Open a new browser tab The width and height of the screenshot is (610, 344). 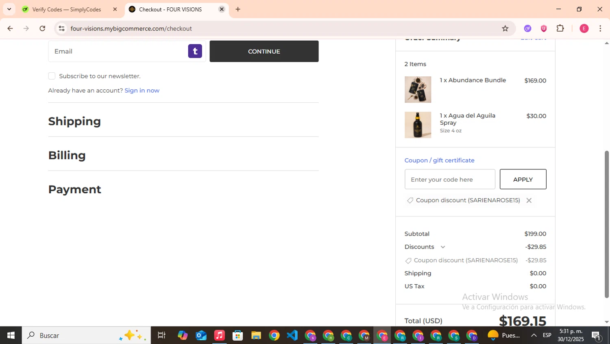(x=238, y=9)
